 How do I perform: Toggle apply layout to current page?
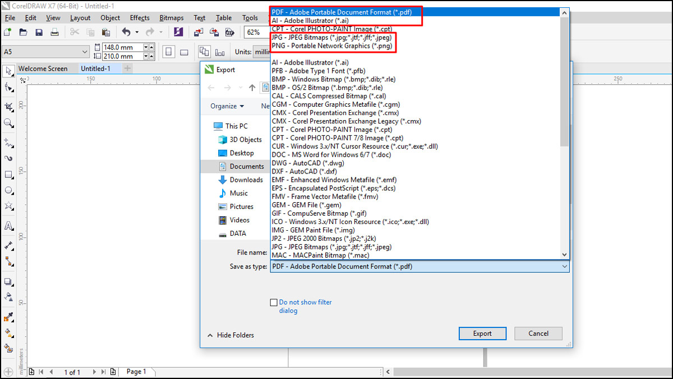point(219,52)
